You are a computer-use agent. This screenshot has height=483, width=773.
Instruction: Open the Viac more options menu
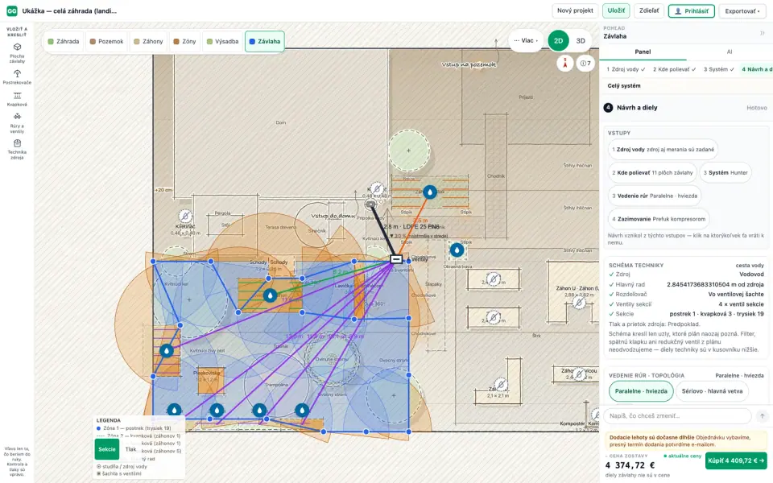(x=526, y=40)
